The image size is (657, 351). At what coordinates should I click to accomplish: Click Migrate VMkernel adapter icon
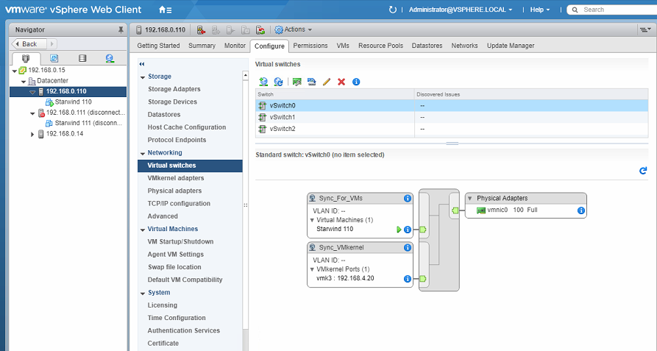click(x=311, y=82)
